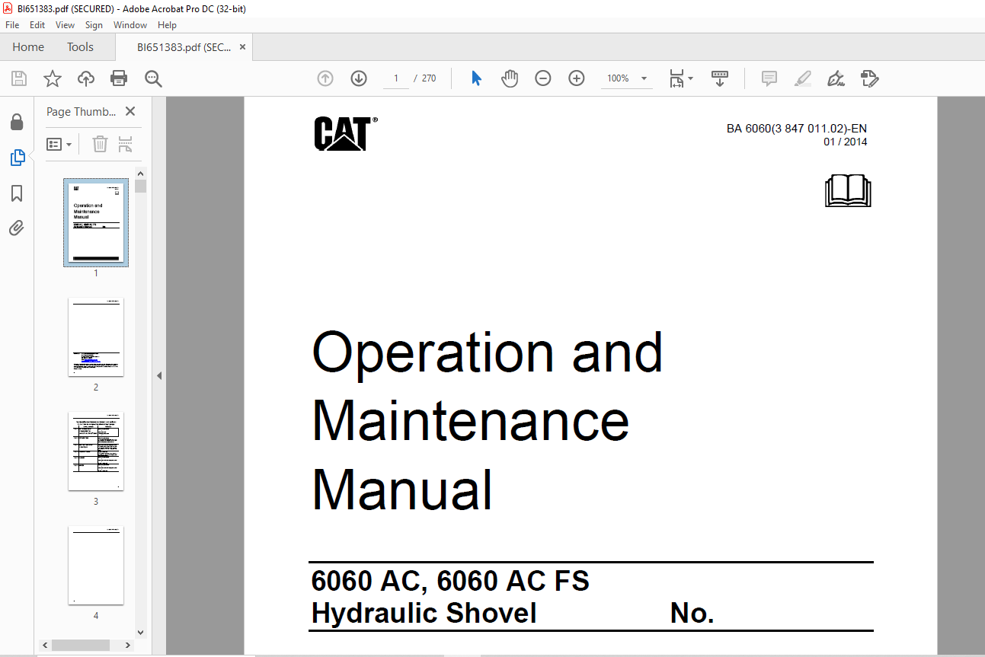Screen dimensions: 985x657
Task: Expand page display options arrow
Action: click(x=690, y=78)
